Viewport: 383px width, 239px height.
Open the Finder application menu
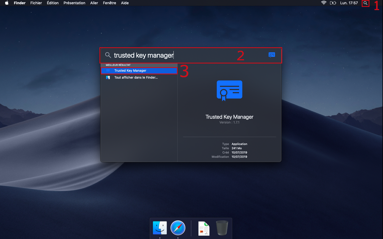coord(20,3)
